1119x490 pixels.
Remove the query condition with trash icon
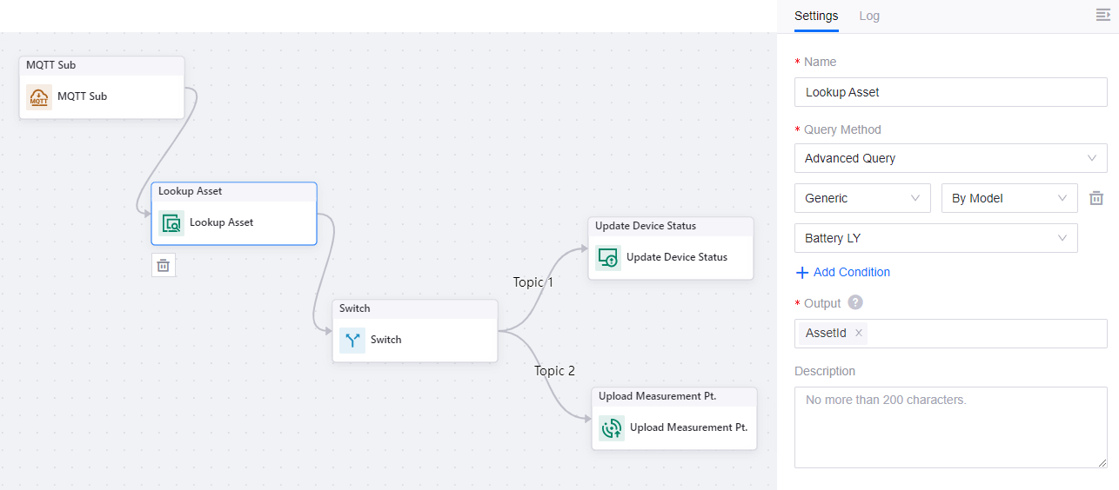click(1096, 198)
